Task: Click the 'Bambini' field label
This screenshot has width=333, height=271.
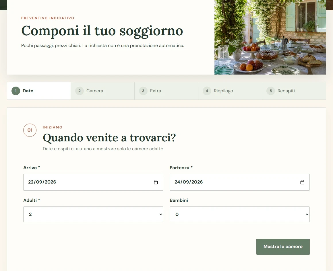Action: click(179, 200)
